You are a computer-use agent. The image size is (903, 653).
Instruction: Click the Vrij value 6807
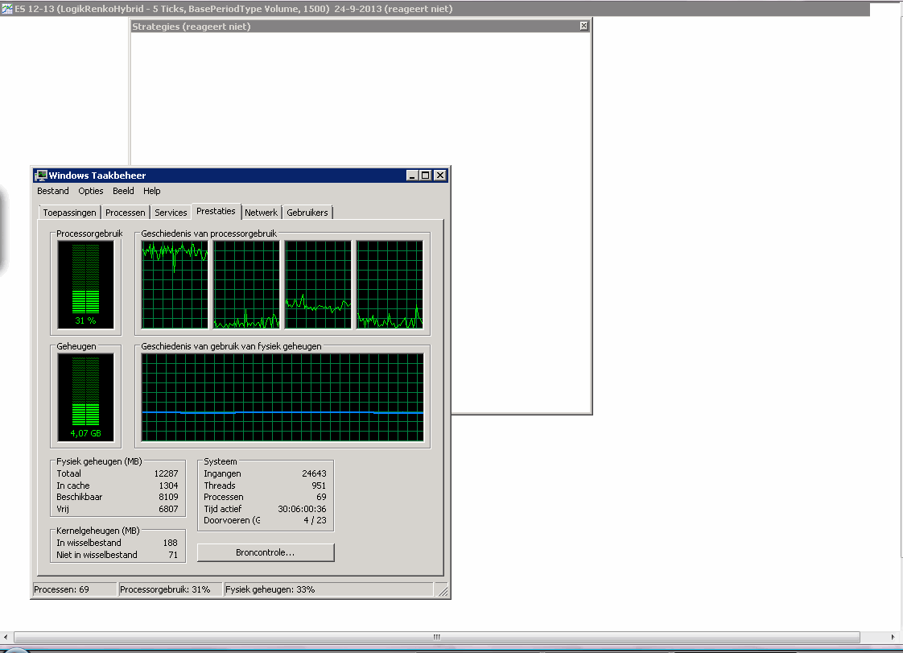tap(168, 509)
